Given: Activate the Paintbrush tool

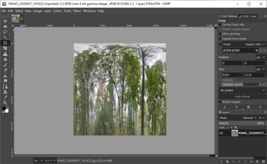Looking at the screenshot, I should coord(5,65).
